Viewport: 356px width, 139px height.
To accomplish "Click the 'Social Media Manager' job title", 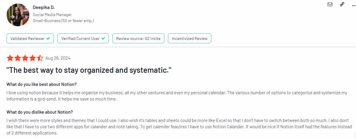I will pos(52,15).
